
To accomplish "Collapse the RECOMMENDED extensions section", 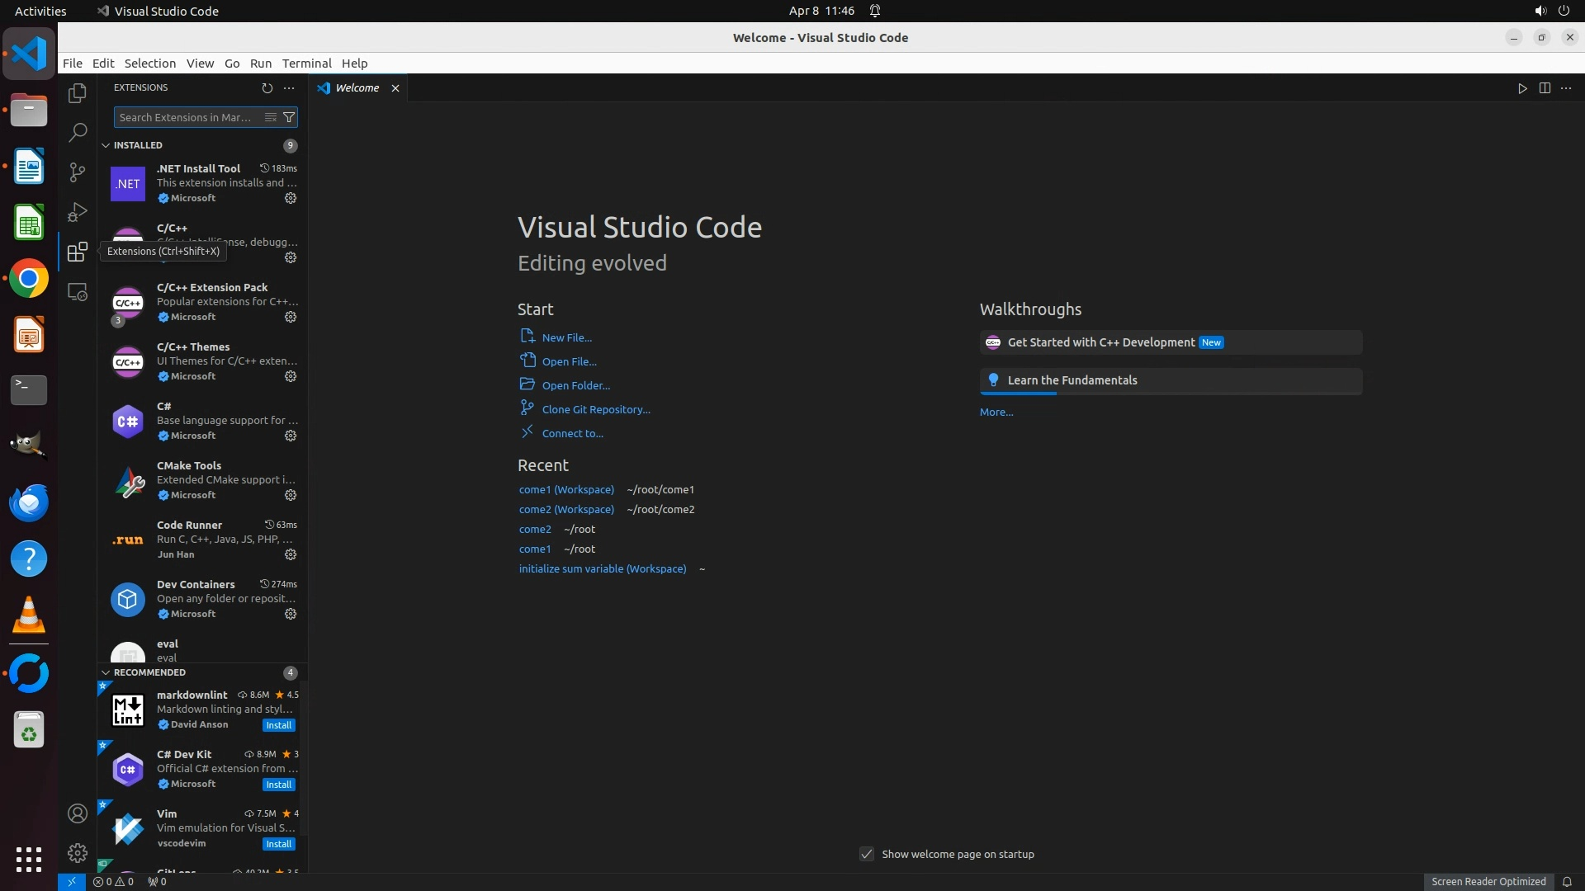I will (x=106, y=672).
